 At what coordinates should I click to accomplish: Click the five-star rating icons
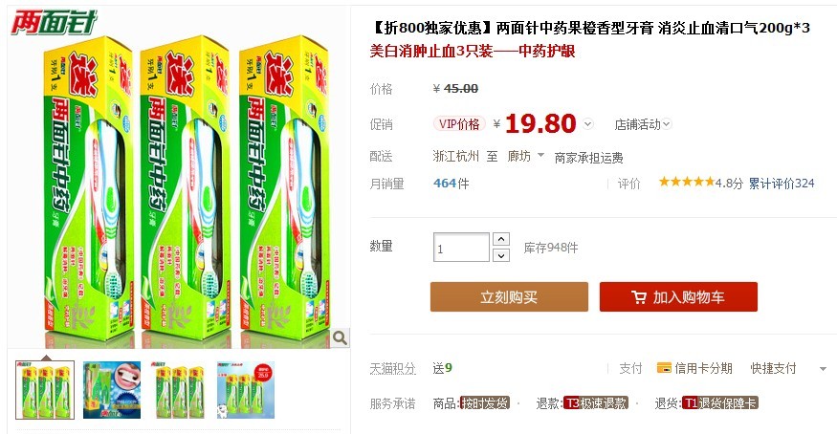coord(687,183)
